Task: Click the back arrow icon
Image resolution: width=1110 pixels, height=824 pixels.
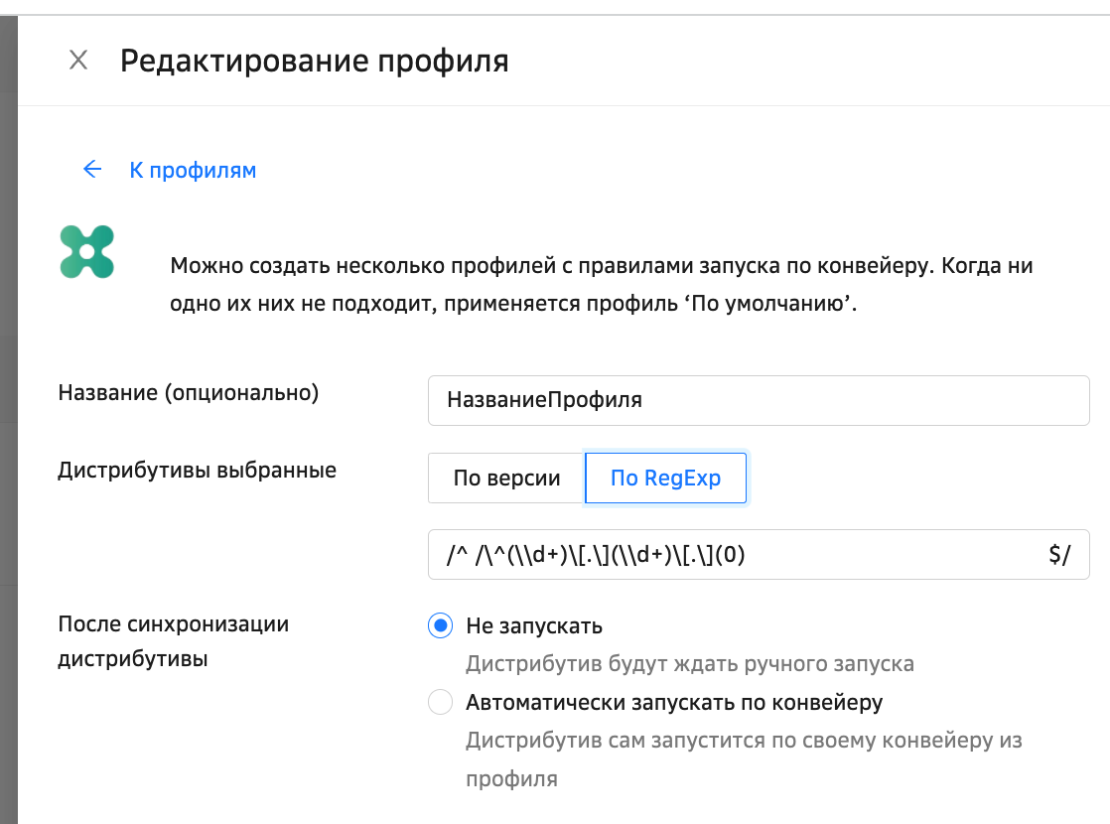Action: tap(92, 170)
